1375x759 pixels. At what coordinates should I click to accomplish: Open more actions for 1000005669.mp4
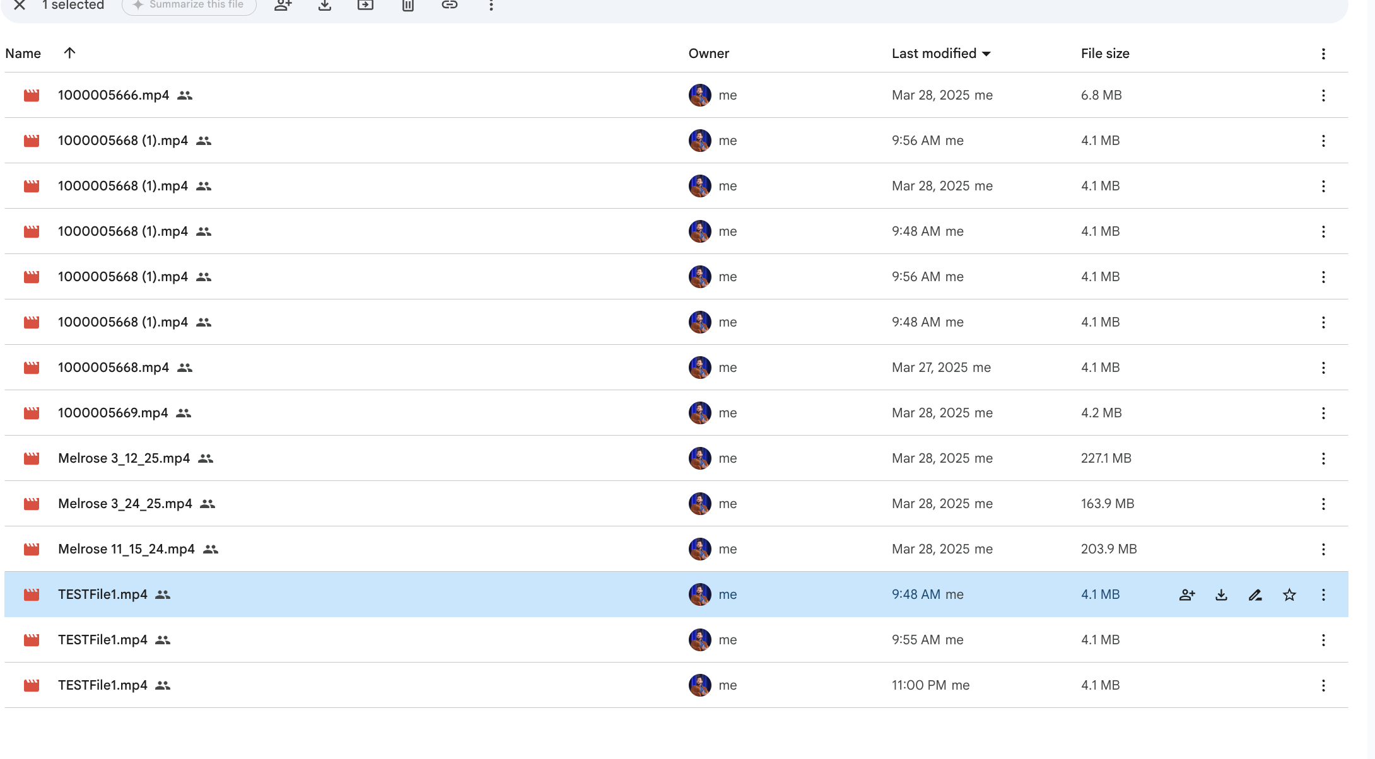(x=1323, y=413)
